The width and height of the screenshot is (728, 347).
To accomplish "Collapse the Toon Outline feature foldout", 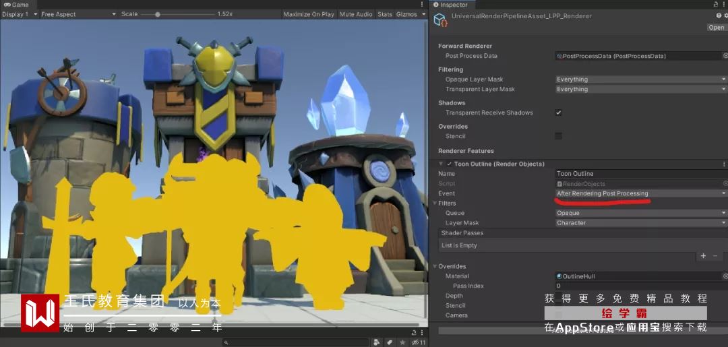I will point(441,164).
